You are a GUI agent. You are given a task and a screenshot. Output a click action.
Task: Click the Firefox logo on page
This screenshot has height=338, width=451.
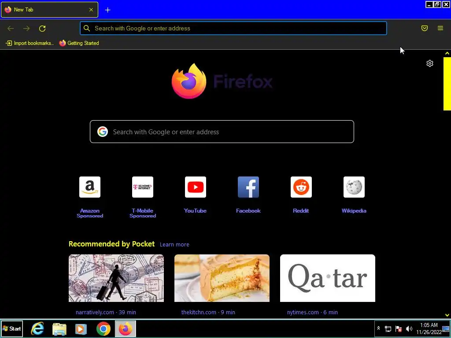[222, 81]
